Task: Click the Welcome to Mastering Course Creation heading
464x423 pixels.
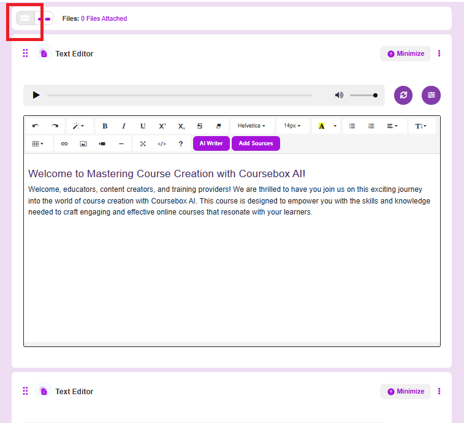Action: coord(167,173)
